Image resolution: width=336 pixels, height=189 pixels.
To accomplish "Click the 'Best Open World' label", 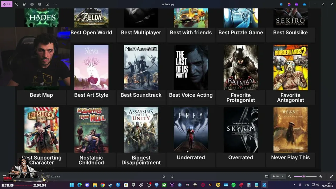I will [91, 33].
